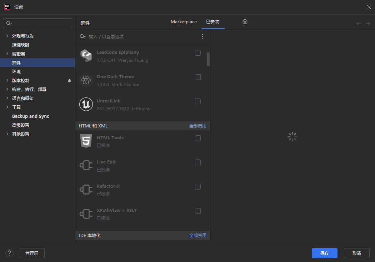Enable the One Dark Theme checkbox

(198, 77)
